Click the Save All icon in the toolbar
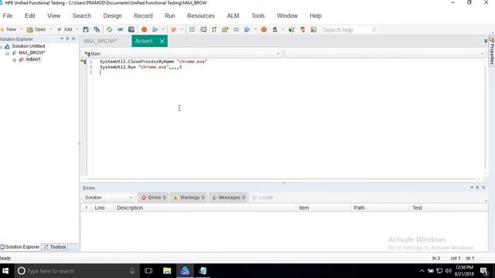The height and width of the screenshot is (278, 495). pyautogui.click(x=97, y=29)
